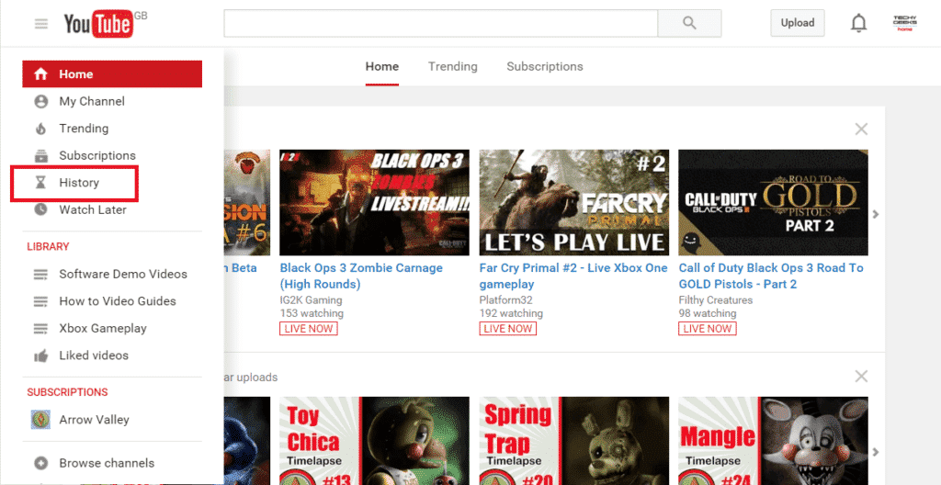The image size is (941, 485).
Task: Open Filthy Creatures channel link
Action: coord(715,300)
